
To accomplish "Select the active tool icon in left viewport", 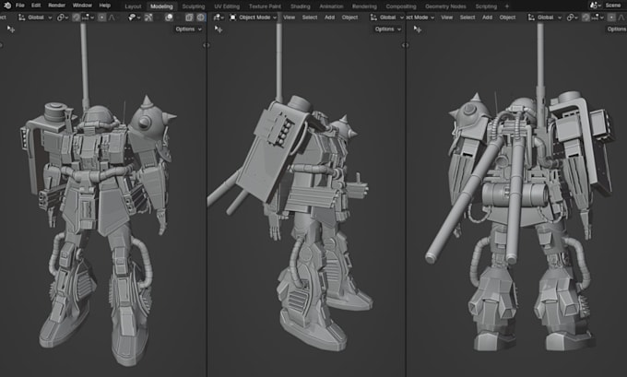I will coord(11,29).
